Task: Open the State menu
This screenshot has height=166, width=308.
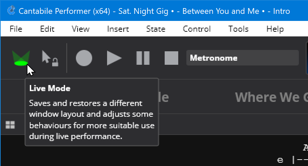Action: (x=156, y=29)
